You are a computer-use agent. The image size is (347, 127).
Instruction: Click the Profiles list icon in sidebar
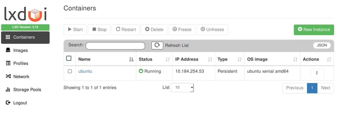pos(8,63)
